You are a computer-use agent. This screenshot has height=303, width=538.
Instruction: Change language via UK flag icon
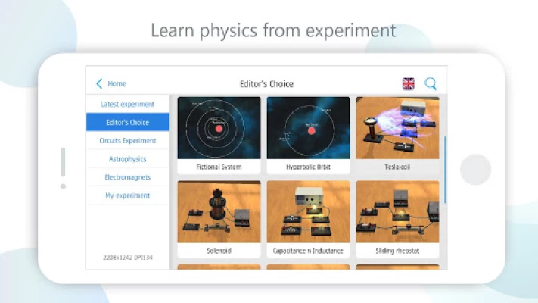409,84
